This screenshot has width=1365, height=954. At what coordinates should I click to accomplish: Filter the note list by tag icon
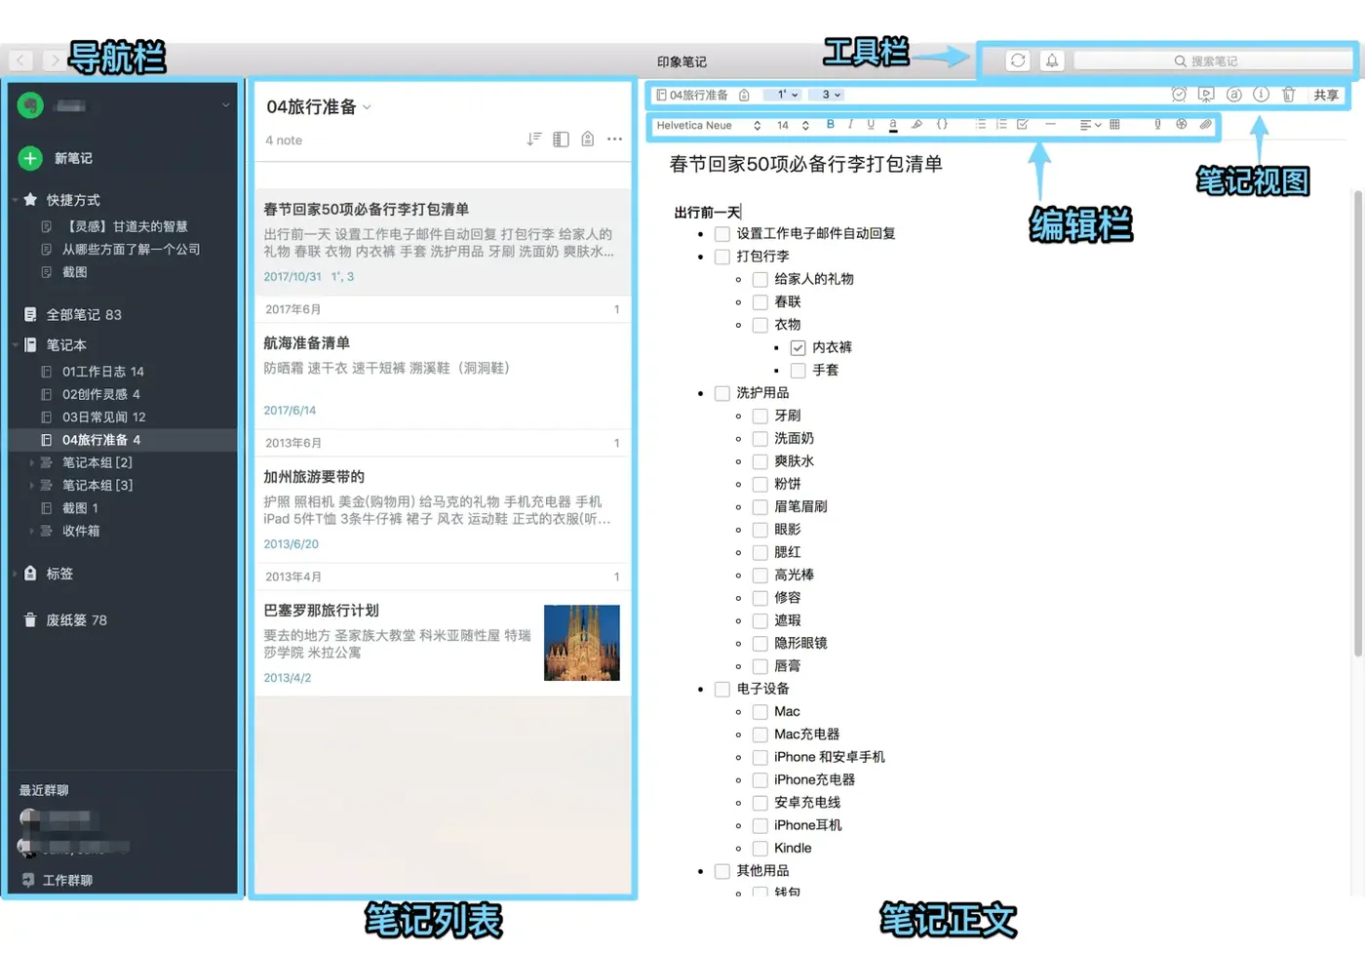tap(587, 139)
